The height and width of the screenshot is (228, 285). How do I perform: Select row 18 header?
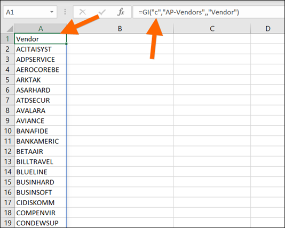tap(7, 213)
